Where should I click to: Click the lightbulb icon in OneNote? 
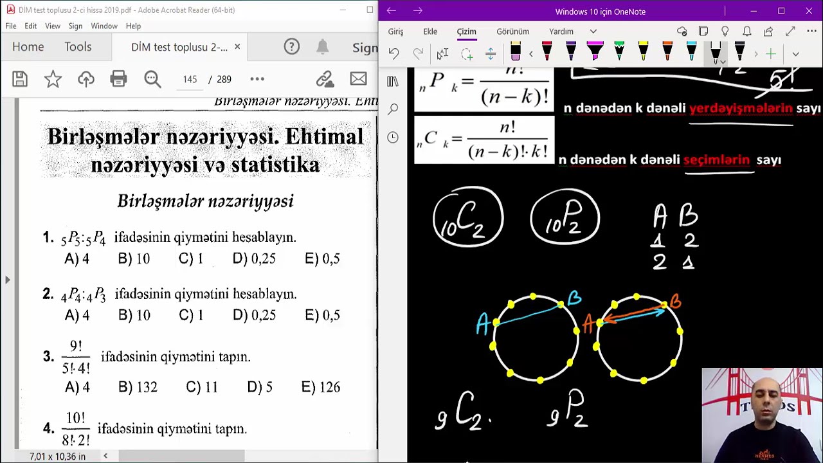coord(725,32)
